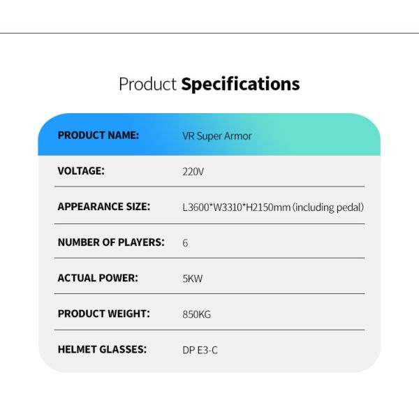Click the divider line below the voltage row
The width and height of the screenshot is (419, 419).
point(209,187)
